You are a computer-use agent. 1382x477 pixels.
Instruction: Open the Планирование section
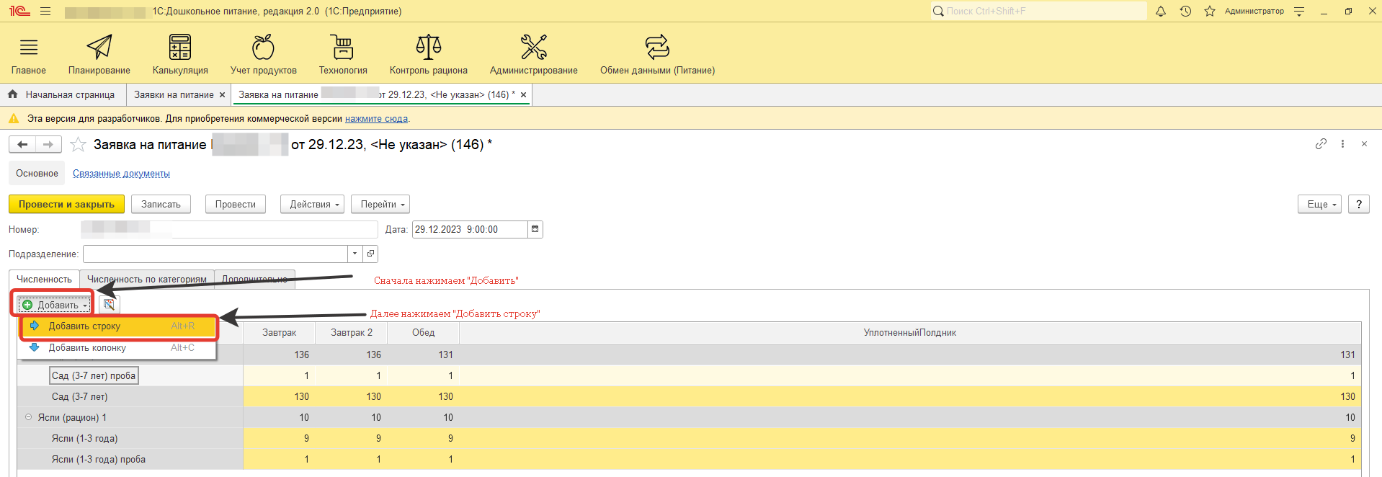point(99,55)
